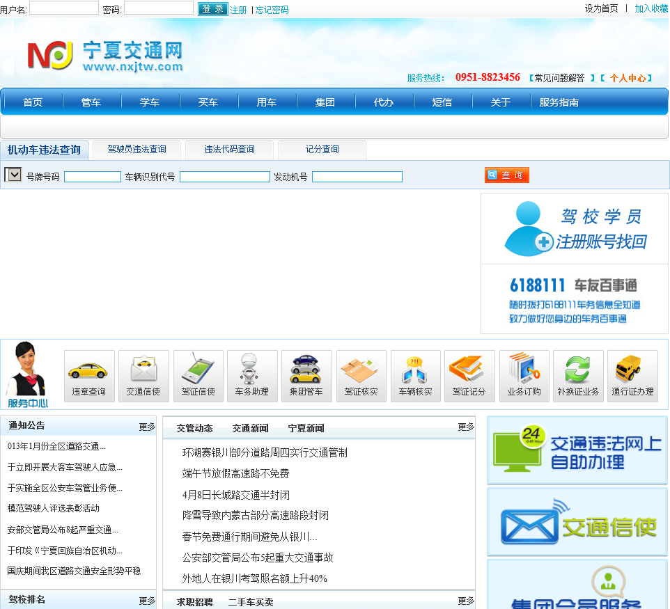Click 更多 in the 求职招聘 panel header
This screenshot has width=670, height=609.
pyautogui.click(x=466, y=601)
